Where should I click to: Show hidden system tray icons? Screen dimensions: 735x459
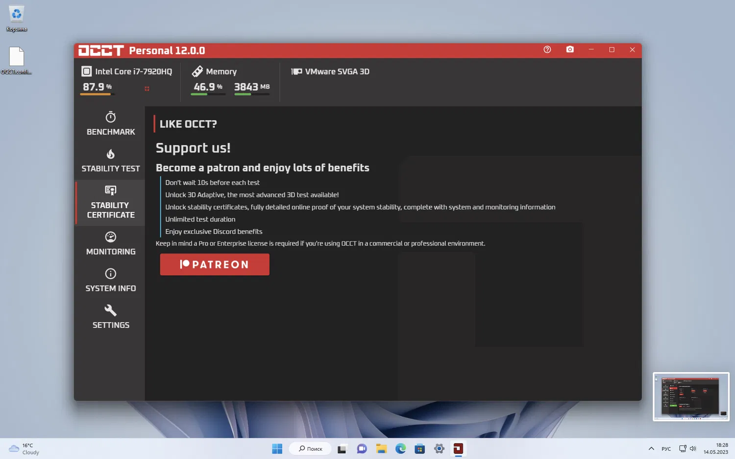[x=651, y=449]
